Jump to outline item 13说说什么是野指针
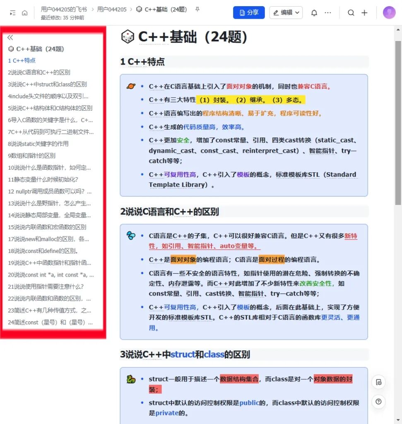Viewport: 402px width, 424px height. pos(49,203)
